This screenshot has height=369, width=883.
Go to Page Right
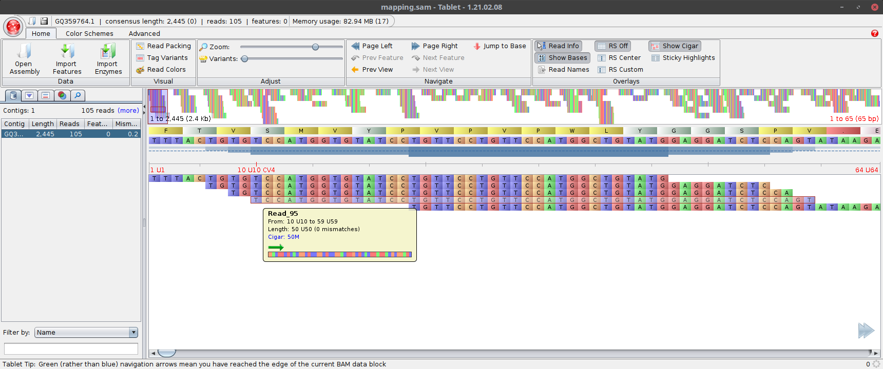pyautogui.click(x=434, y=46)
